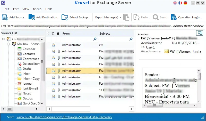This screenshot has width=206, height=121.
Task: Sort messages by Subject column header
Action: 105,34
